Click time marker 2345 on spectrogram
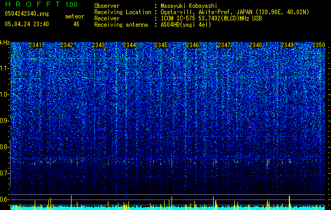Screen dimensions: 331x210 [161, 45]
